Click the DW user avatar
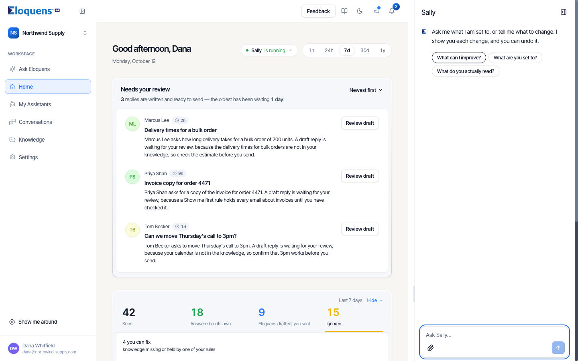578x361 pixels. pyautogui.click(x=14, y=349)
